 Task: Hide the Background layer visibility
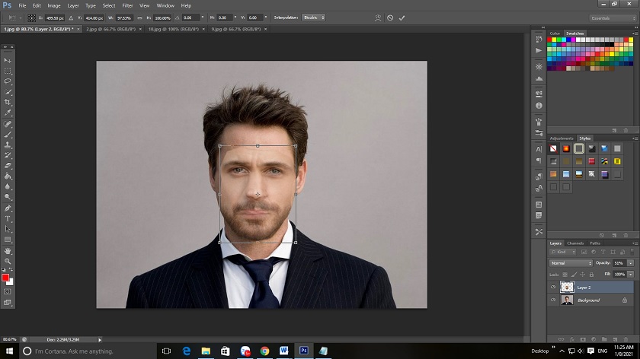553,300
